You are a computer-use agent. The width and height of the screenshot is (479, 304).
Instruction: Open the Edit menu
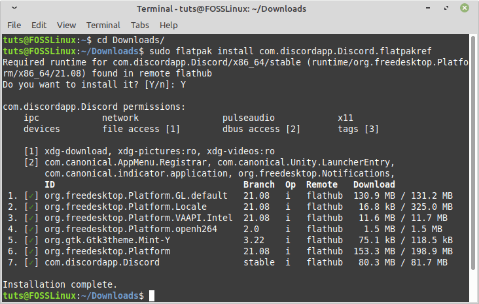39,25
